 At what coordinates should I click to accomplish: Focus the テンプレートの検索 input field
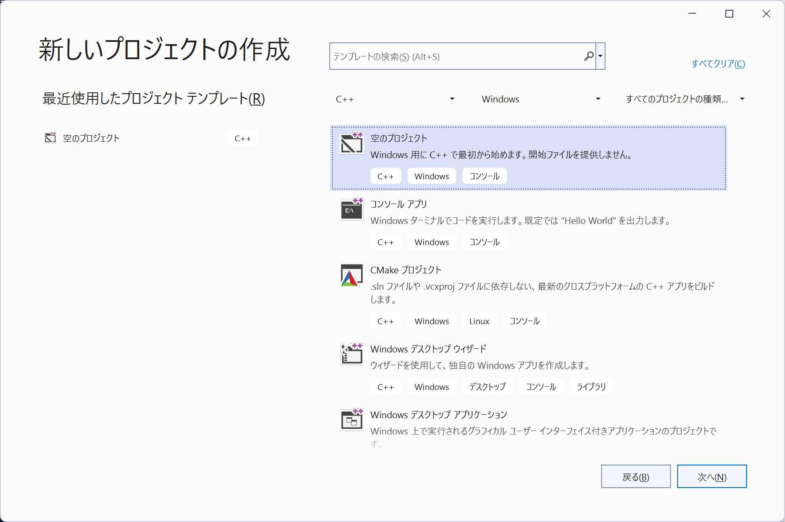[455, 57]
